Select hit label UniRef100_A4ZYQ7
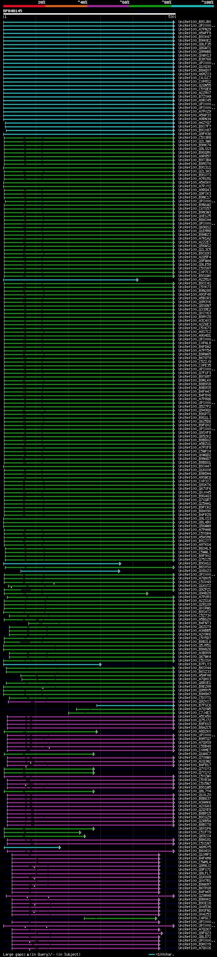 coord(195,123)
